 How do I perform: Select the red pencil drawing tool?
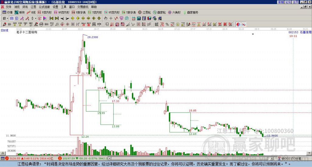(x=4, y=24)
